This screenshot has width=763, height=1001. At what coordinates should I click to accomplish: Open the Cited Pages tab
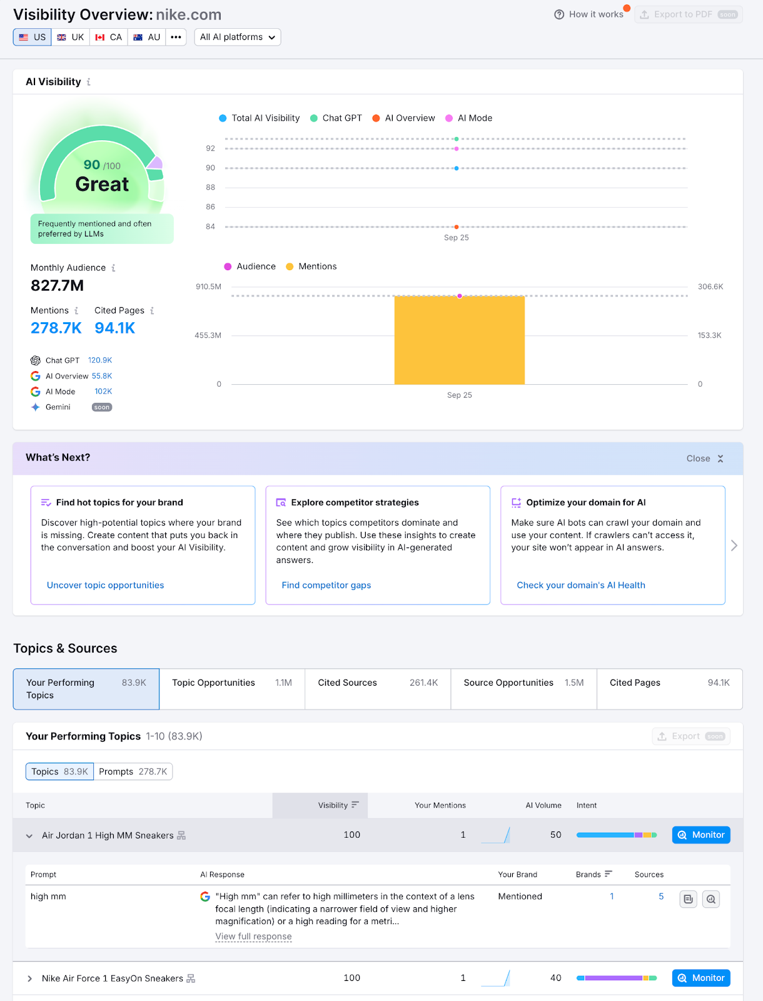pyautogui.click(x=670, y=689)
